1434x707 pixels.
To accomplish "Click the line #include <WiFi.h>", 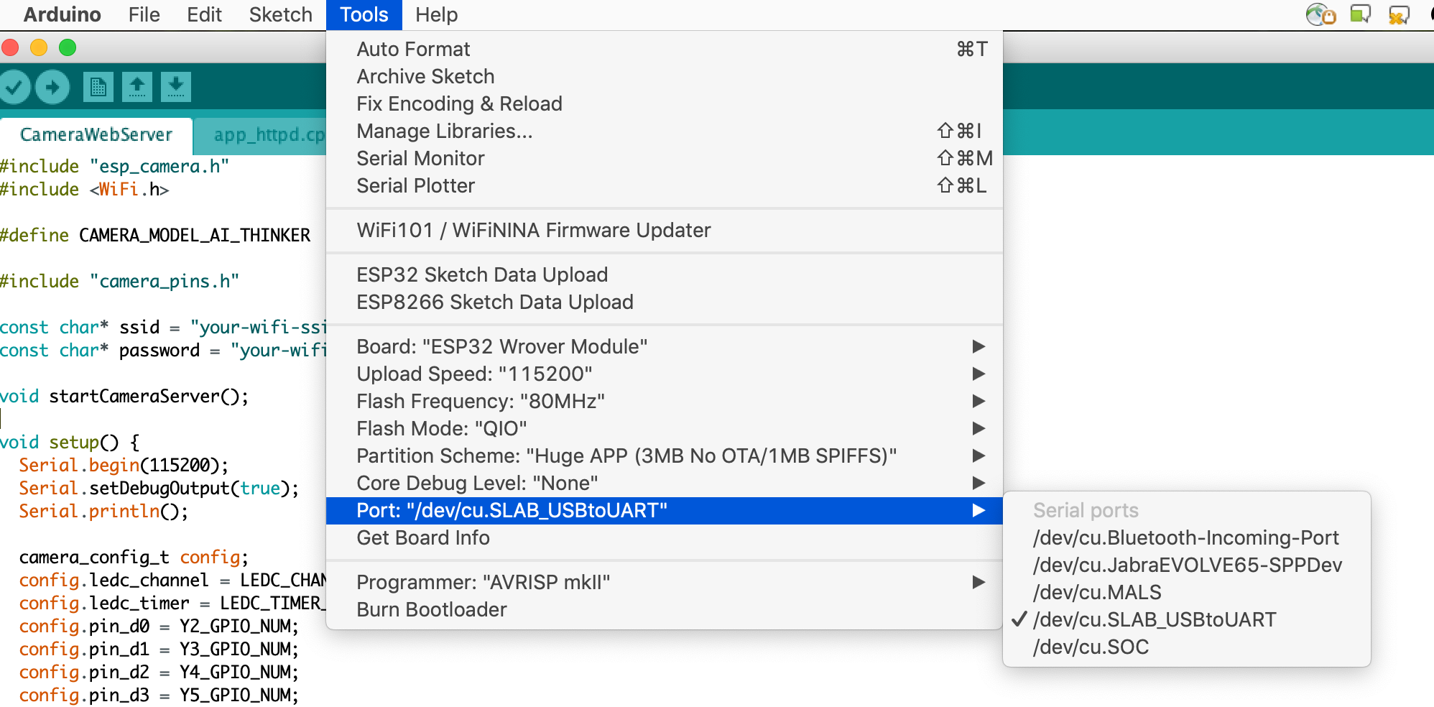I will coord(85,190).
